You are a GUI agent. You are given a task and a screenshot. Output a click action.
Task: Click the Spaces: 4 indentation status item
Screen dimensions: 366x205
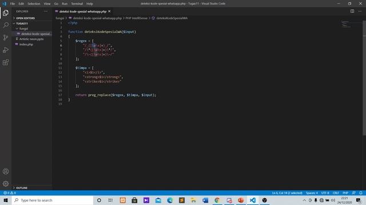click(312, 193)
